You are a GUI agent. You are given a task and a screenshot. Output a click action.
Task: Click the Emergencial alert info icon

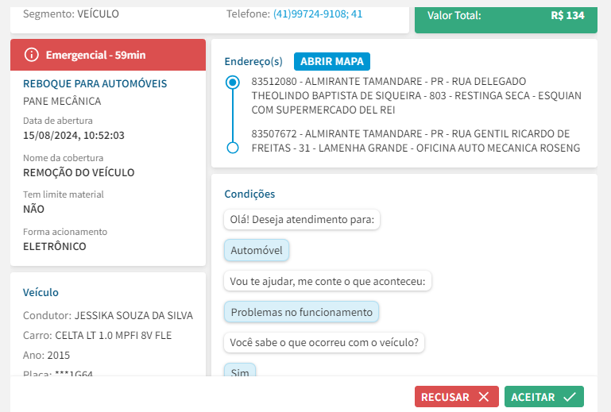(32, 55)
